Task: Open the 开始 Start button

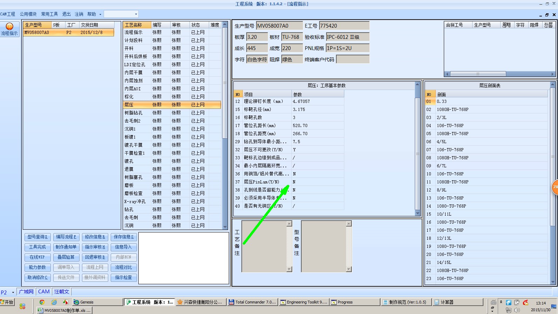Action: 7,302
